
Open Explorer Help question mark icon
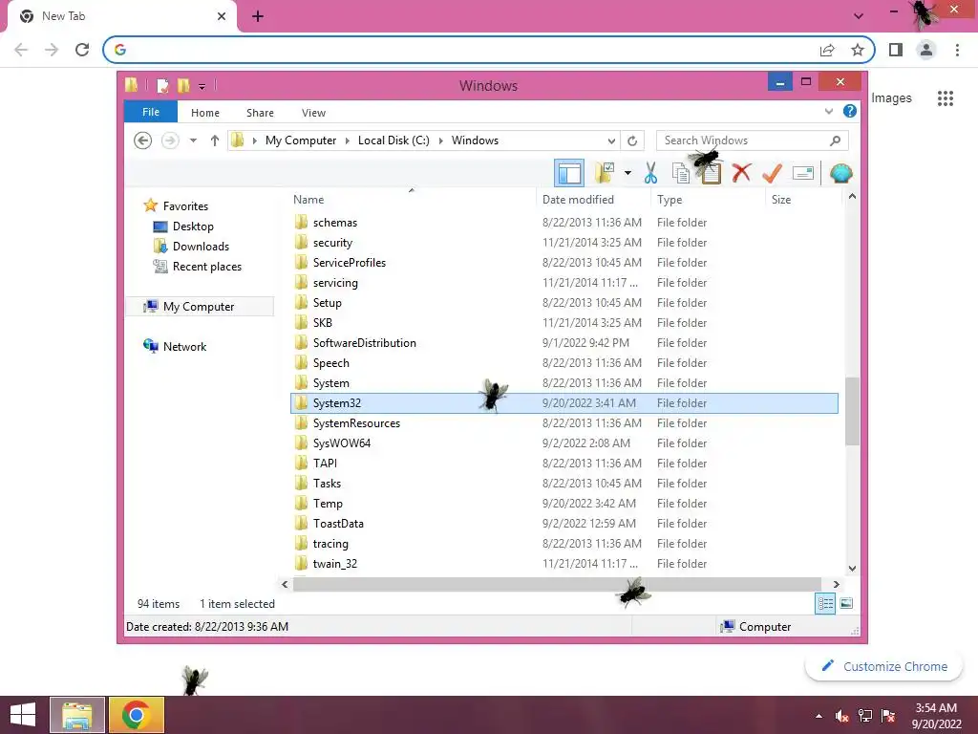[x=849, y=111]
